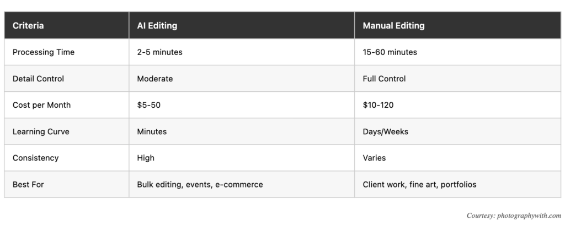Select the Best For row label
This screenshot has height=226, width=565.
tap(28, 184)
